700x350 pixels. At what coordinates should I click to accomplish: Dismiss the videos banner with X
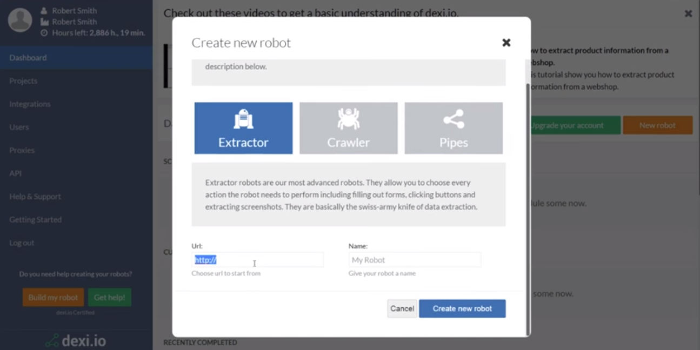pyautogui.click(x=688, y=14)
